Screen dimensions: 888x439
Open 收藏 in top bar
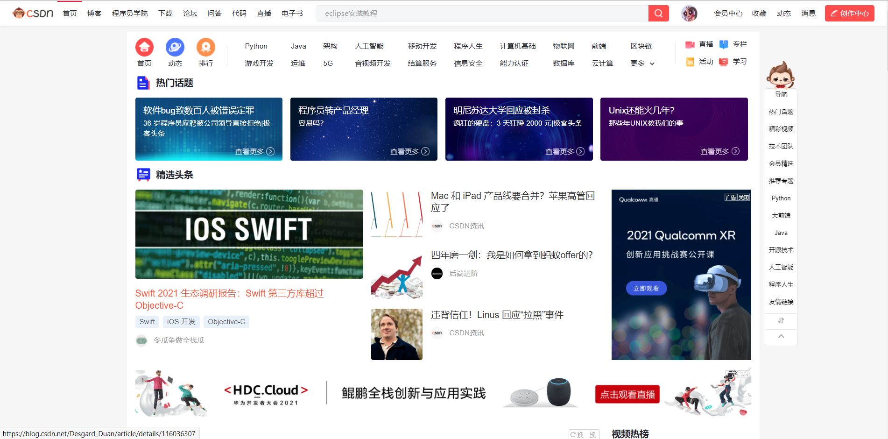pyautogui.click(x=759, y=14)
